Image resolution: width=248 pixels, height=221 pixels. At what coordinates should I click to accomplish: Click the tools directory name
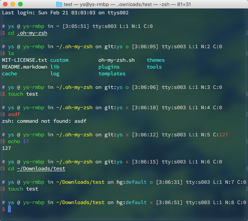[x=154, y=67]
